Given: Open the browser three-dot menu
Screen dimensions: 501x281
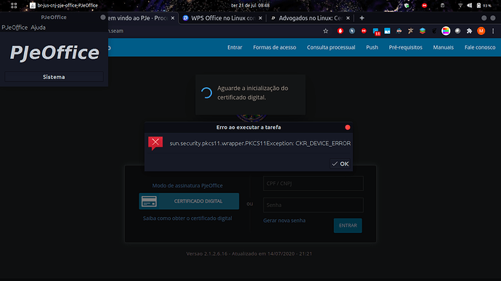Looking at the screenshot, I should [x=493, y=31].
